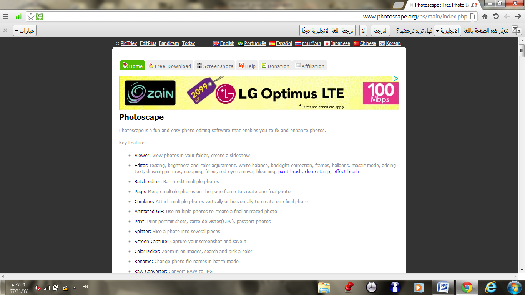Click the green shield icon in address bar
The width and height of the screenshot is (525, 295).
click(x=39, y=17)
